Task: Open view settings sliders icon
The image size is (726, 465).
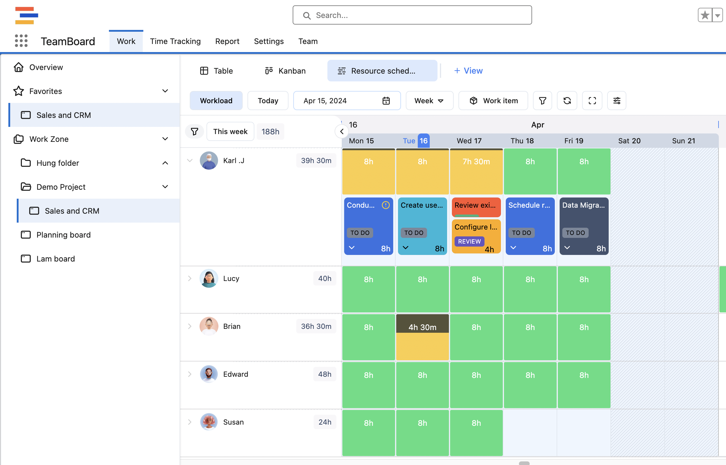Action: coord(617,101)
